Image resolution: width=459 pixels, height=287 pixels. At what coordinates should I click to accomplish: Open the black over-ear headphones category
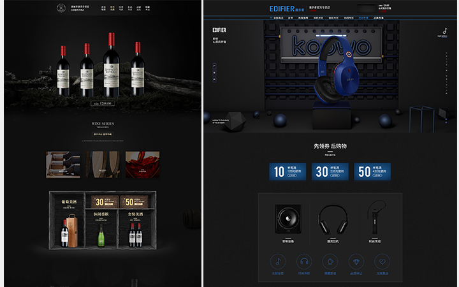[333, 223]
